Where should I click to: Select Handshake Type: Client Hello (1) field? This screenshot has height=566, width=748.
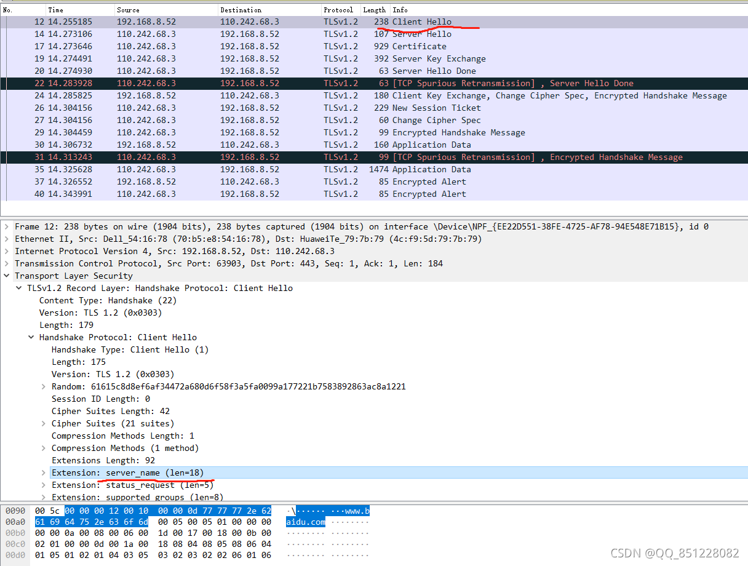[130, 349]
